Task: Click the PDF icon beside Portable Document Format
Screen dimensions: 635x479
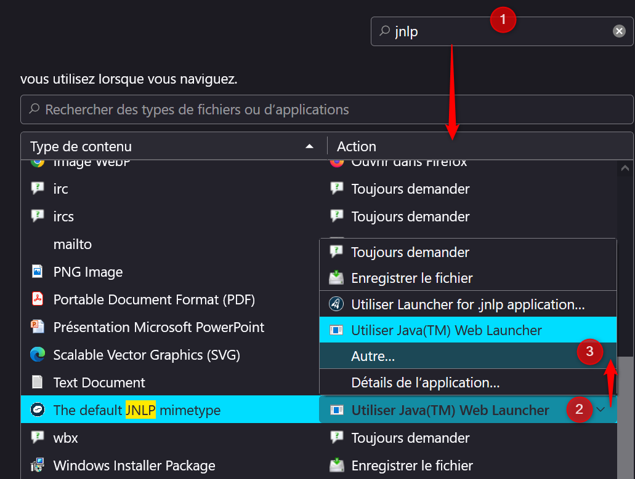Action: pyautogui.click(x=38, y=299)
